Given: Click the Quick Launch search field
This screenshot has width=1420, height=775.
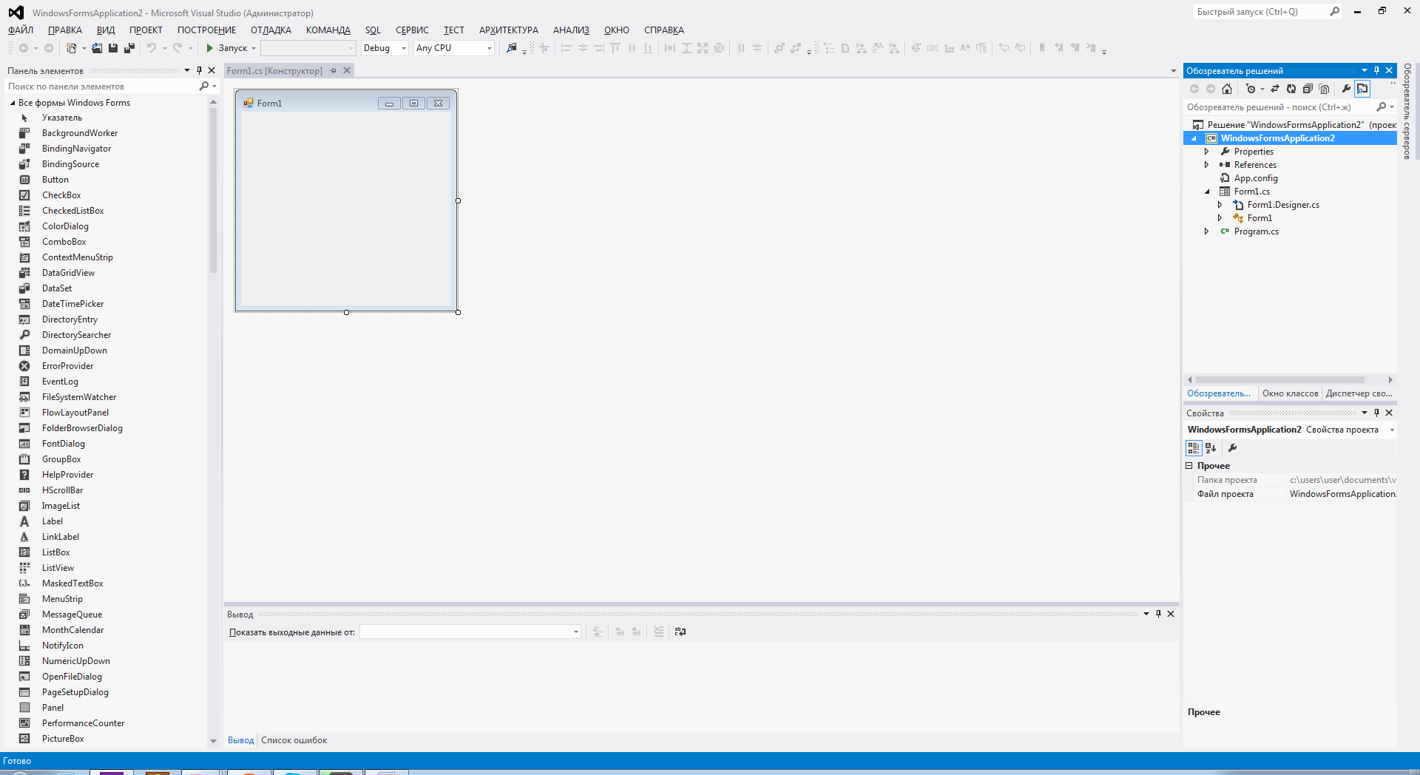Looking at the screenshot, I should click(1260, 12).
